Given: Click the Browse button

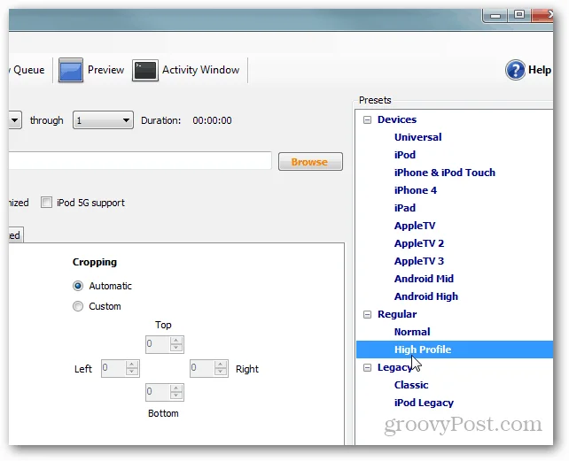Looking at the screenshot, I should point(310,162).
